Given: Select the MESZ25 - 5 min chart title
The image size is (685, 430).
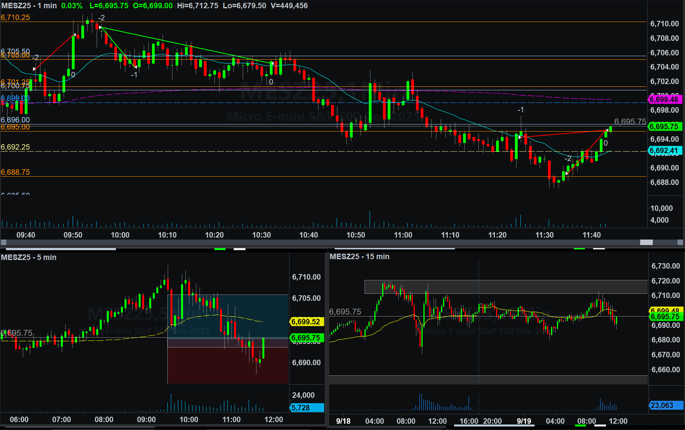Looking at the screenshot, I should [29, 257].
